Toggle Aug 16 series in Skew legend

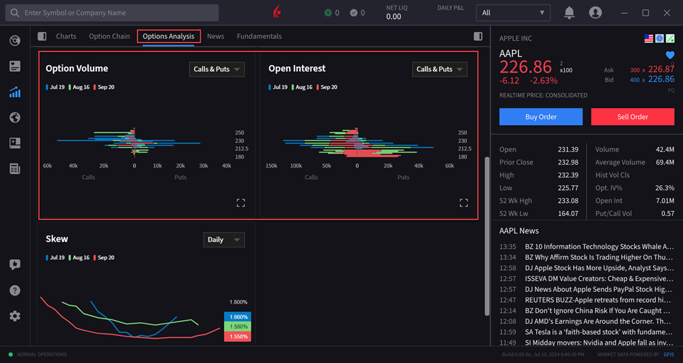tap(79, 258)
